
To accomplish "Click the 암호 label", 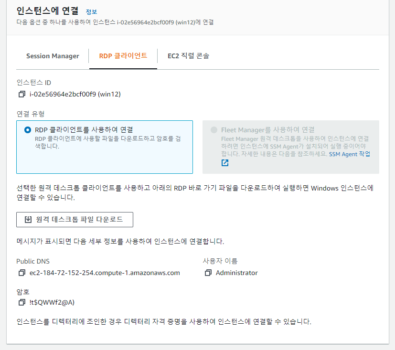I will pyautogui.click(x=23, y=292).
